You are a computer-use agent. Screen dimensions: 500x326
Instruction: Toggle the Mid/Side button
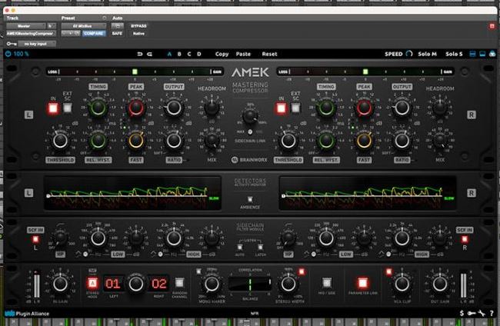325,283
